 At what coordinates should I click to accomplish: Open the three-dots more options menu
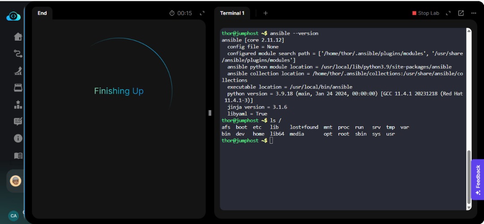pyautogui.click(x=474, y=13)
